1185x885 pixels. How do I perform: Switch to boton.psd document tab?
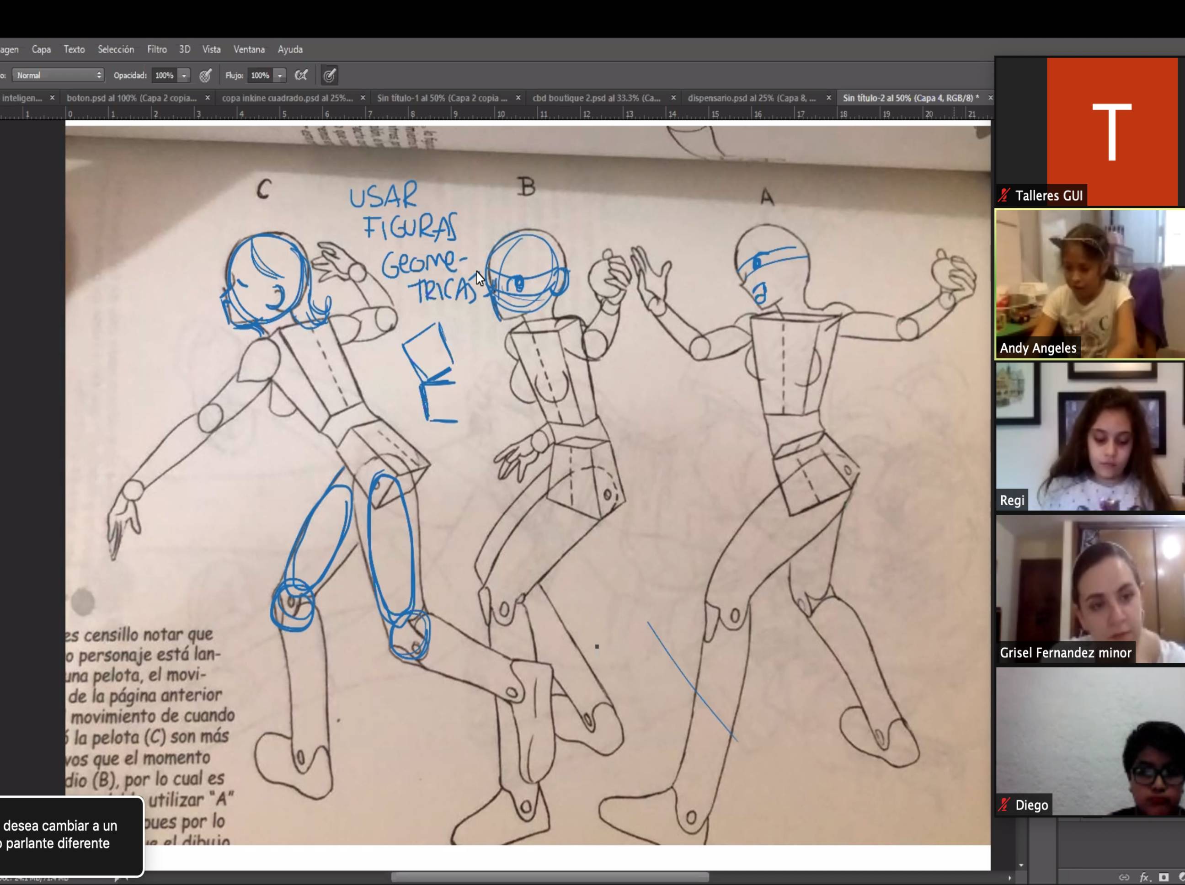pos(131,98)
